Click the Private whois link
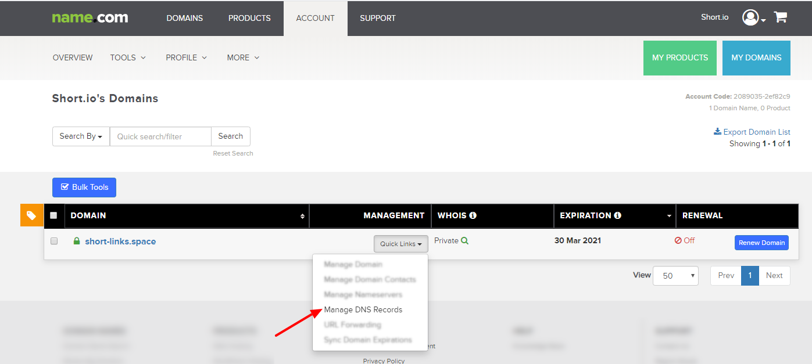 tap(446, 240)
